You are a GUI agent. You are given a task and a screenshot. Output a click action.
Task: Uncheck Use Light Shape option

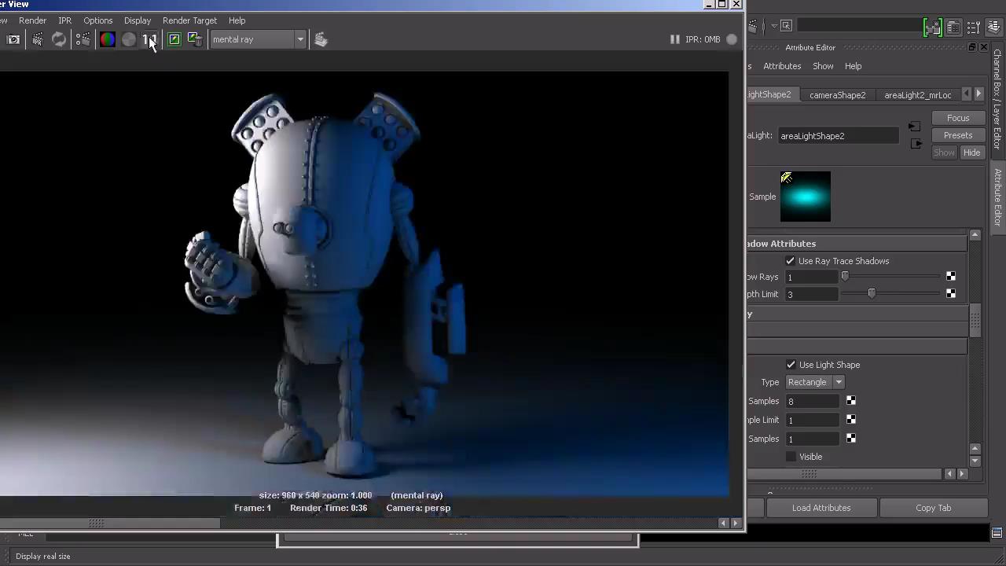point(791,365)
